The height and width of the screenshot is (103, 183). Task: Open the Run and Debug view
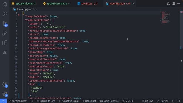pos(5,33)
